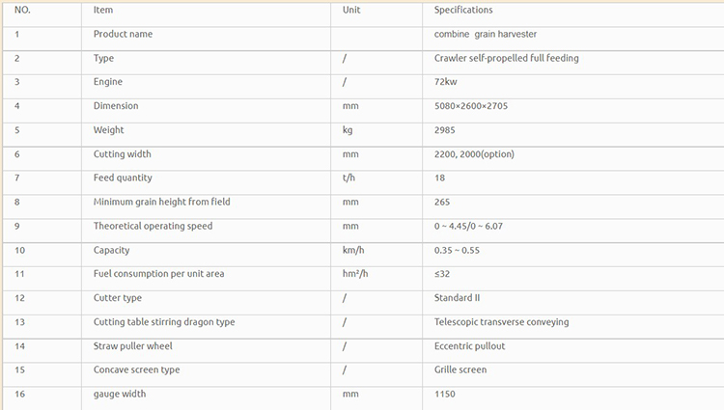The width and height of the screenshot is (724, 410).
Task: Click the 'Eccentric pullout' specification
Action: click(x=469, y=346)
